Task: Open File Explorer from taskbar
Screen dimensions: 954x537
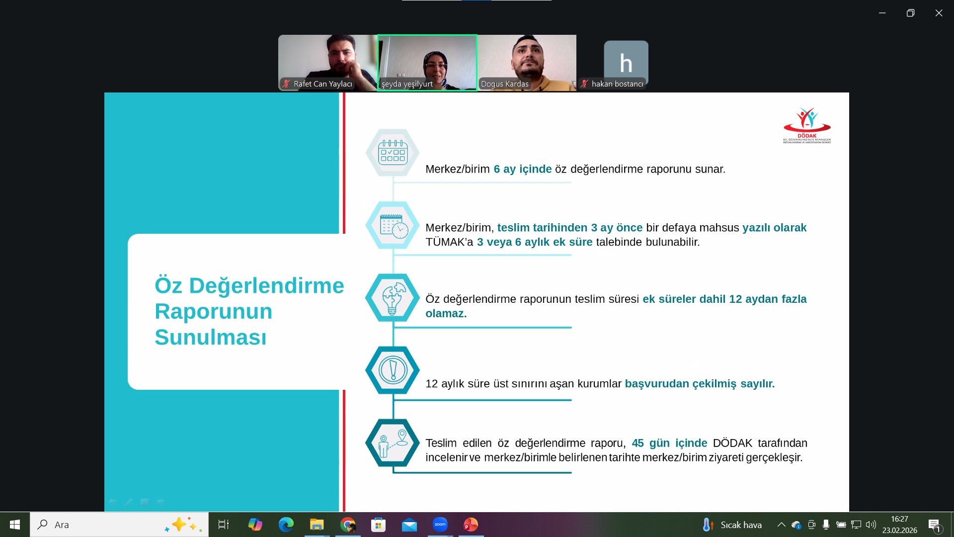Action: [x=317, y=525]
